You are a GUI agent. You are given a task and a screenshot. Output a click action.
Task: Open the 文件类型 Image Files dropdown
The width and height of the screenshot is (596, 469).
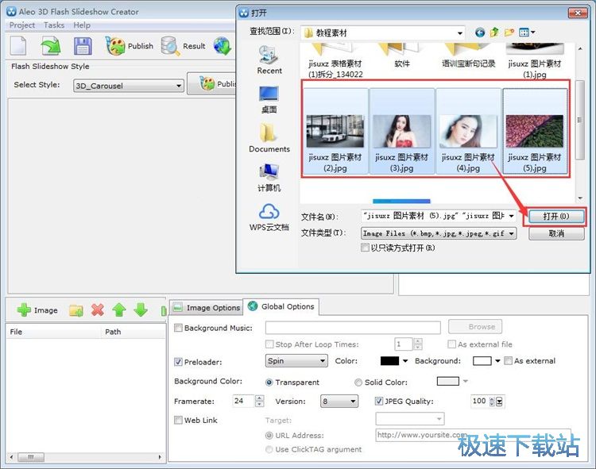click(x=438, y=233)
